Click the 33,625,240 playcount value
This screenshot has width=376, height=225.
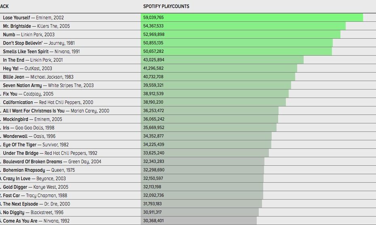pyautogui.click(x=154, y=153)
